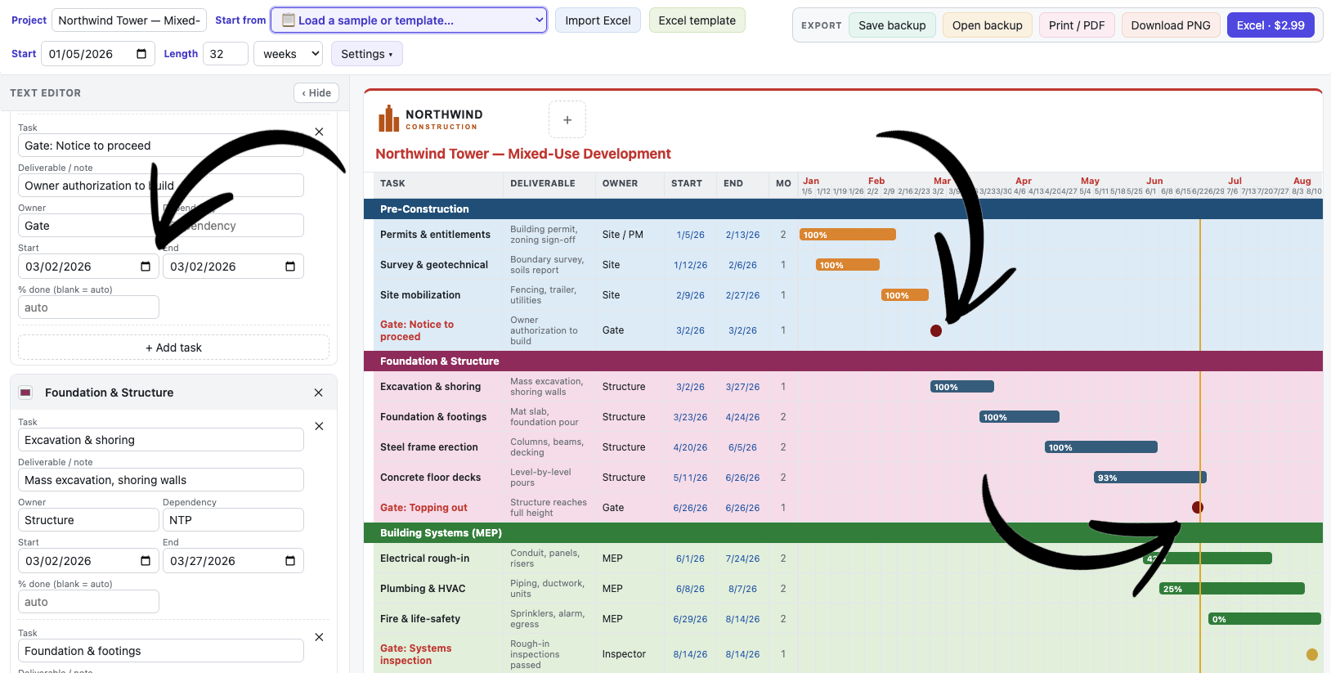Delete the Foundation & Structure section
Viewport: 1331px width, 673px height.
coord(318,393)
